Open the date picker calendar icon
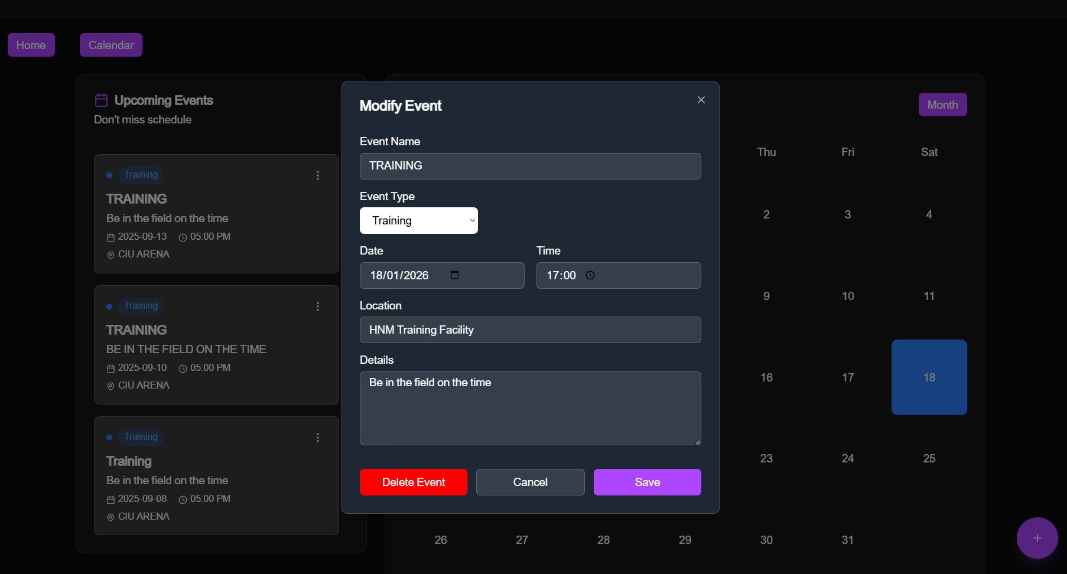The width and height of the screenshot is (1067, 574). (454, 275)
